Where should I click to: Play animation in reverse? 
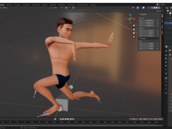(x=66, y=119)
